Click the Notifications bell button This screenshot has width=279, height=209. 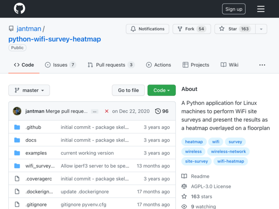(147, 29)
